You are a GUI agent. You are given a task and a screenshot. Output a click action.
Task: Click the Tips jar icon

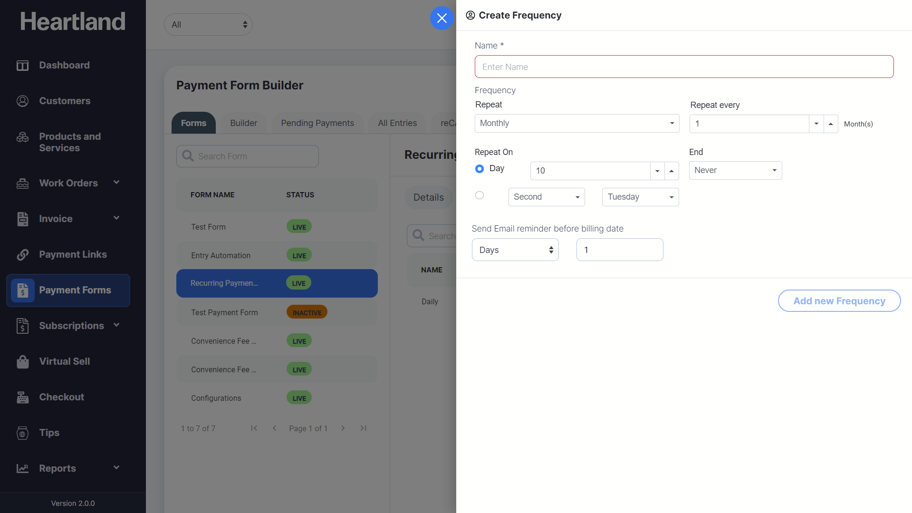(22, 433)
